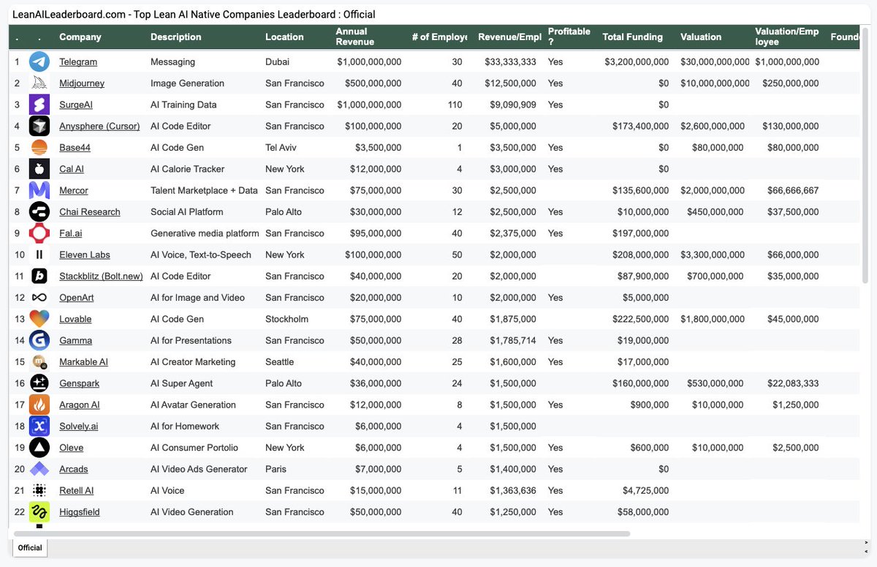The height and width of the screenshot is (567, 877).
Task: Click the Company column header
Action: pos(80,37)
